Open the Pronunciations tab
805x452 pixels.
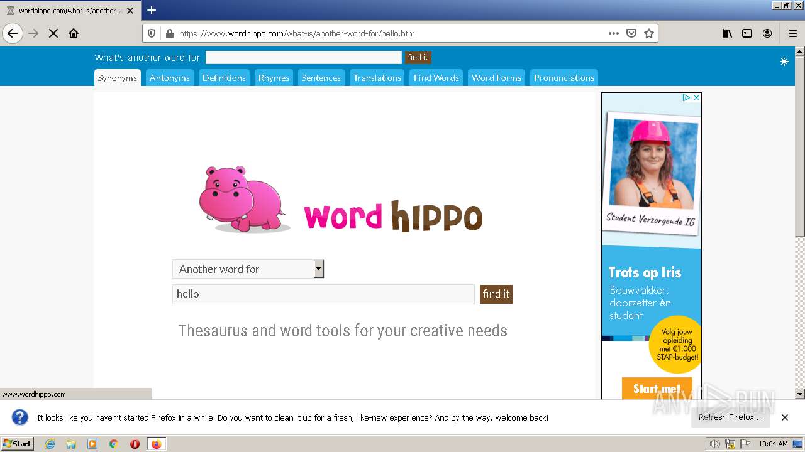click(563, 78)
